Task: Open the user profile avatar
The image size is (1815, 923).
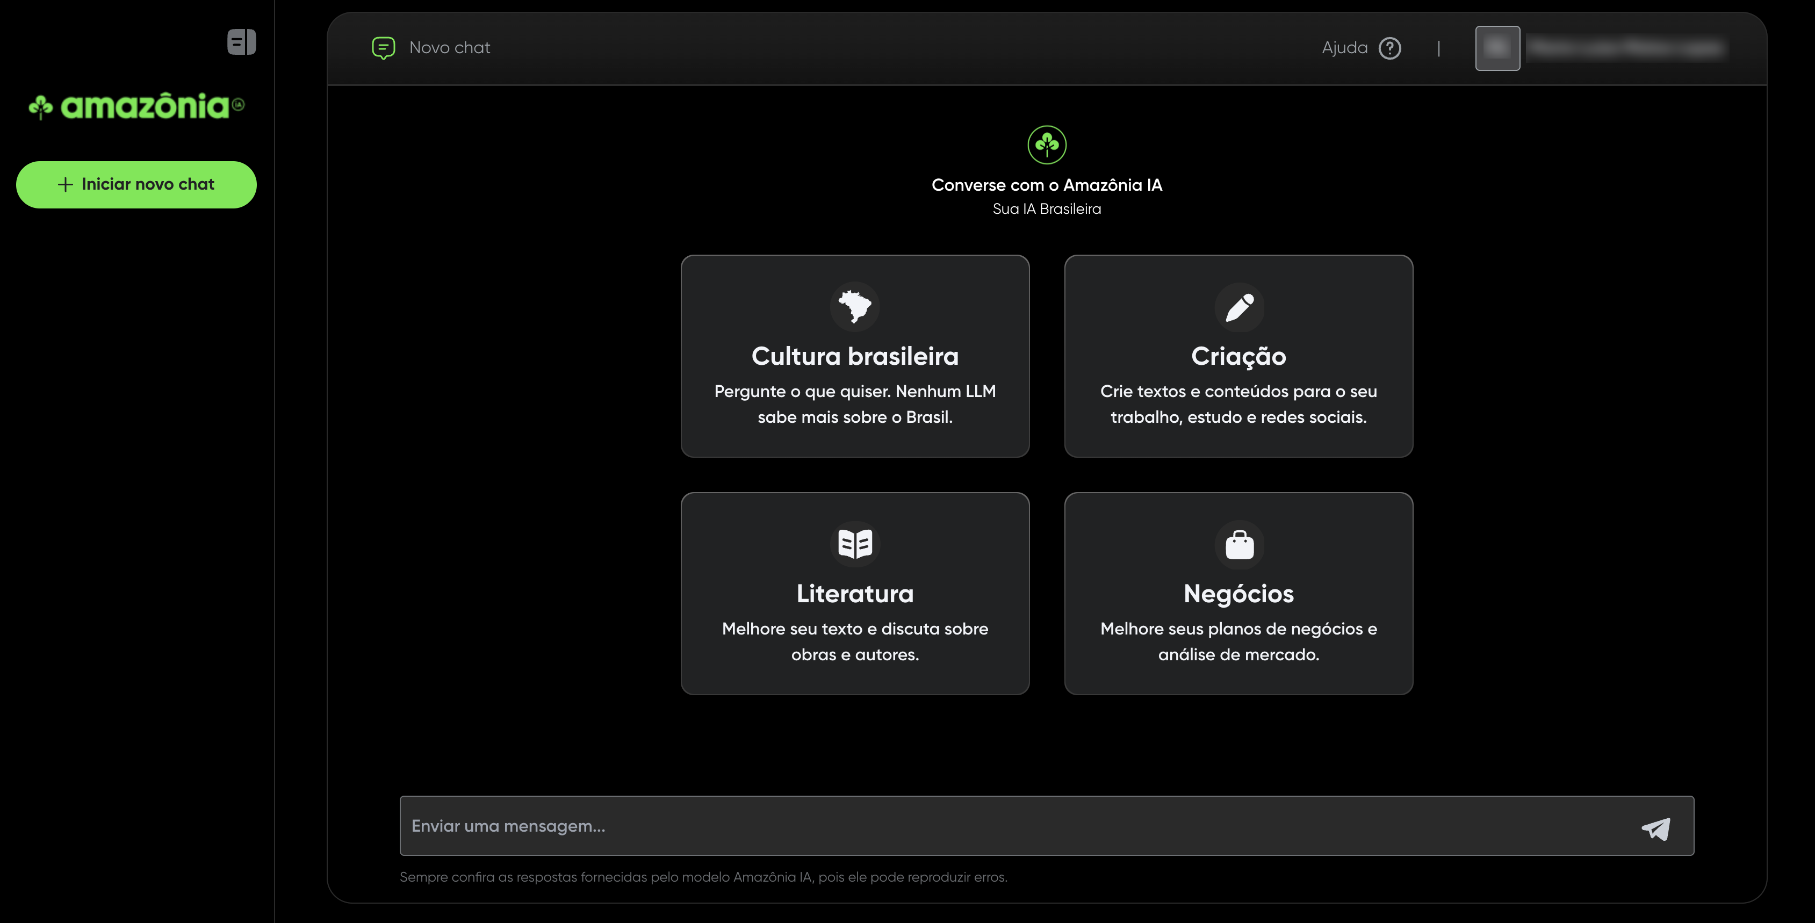Action: click(1497, 48)
